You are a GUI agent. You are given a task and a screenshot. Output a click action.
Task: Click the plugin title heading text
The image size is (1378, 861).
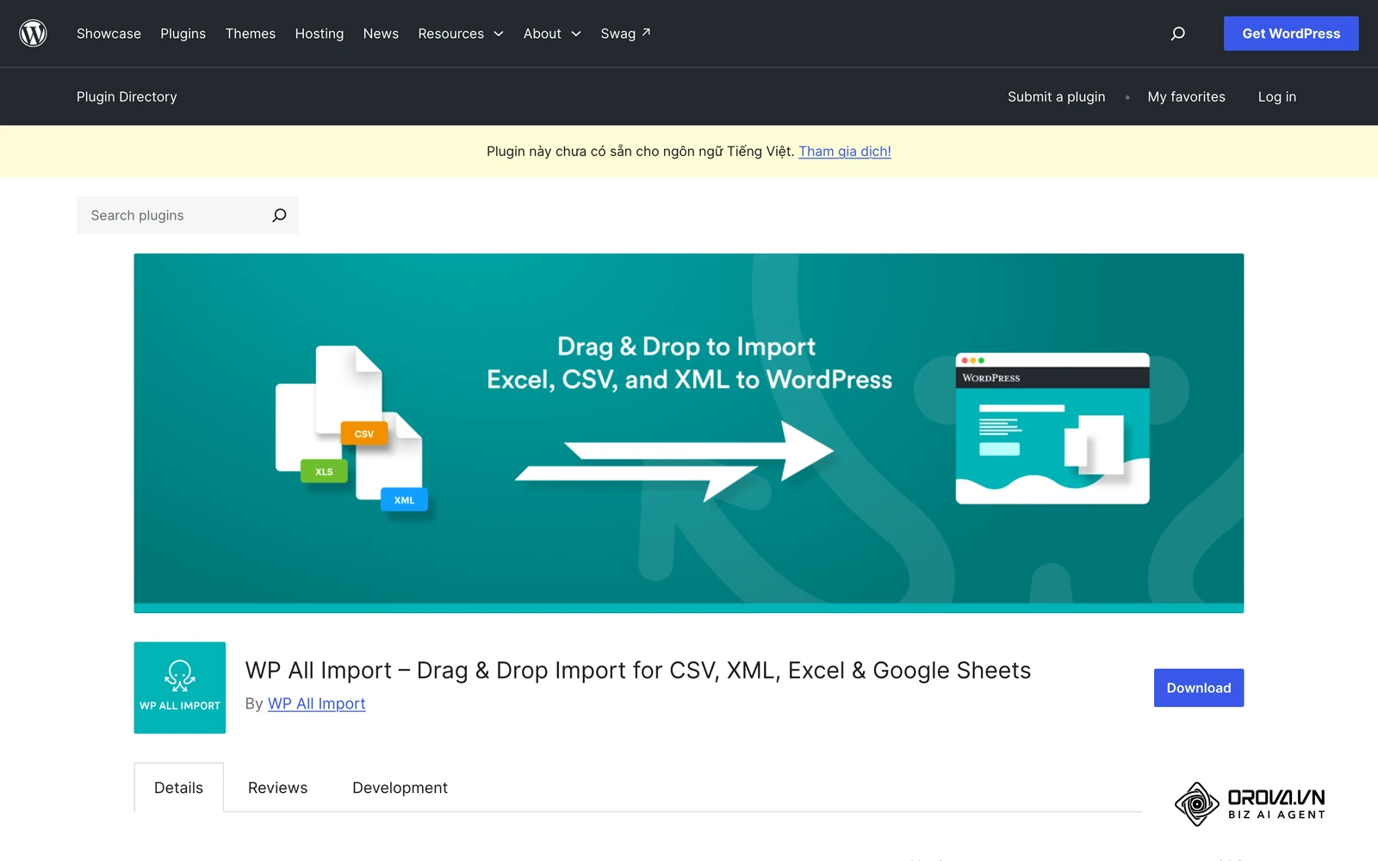point(638,671)
